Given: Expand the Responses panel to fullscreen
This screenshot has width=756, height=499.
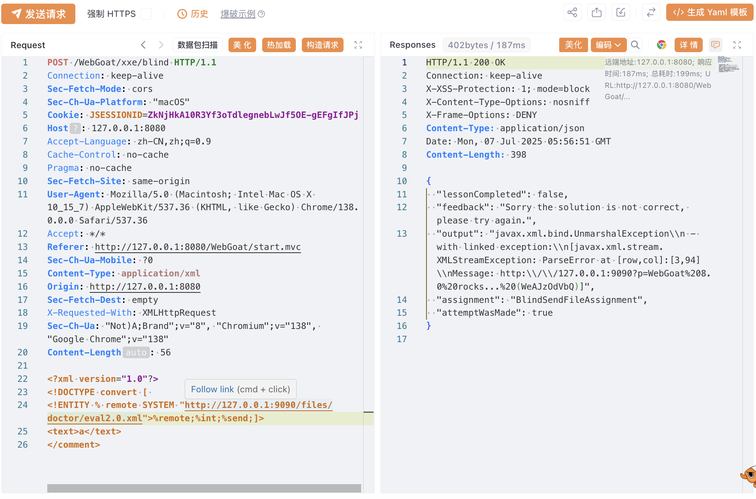Looking at the screenshot, I should (737, 45).
